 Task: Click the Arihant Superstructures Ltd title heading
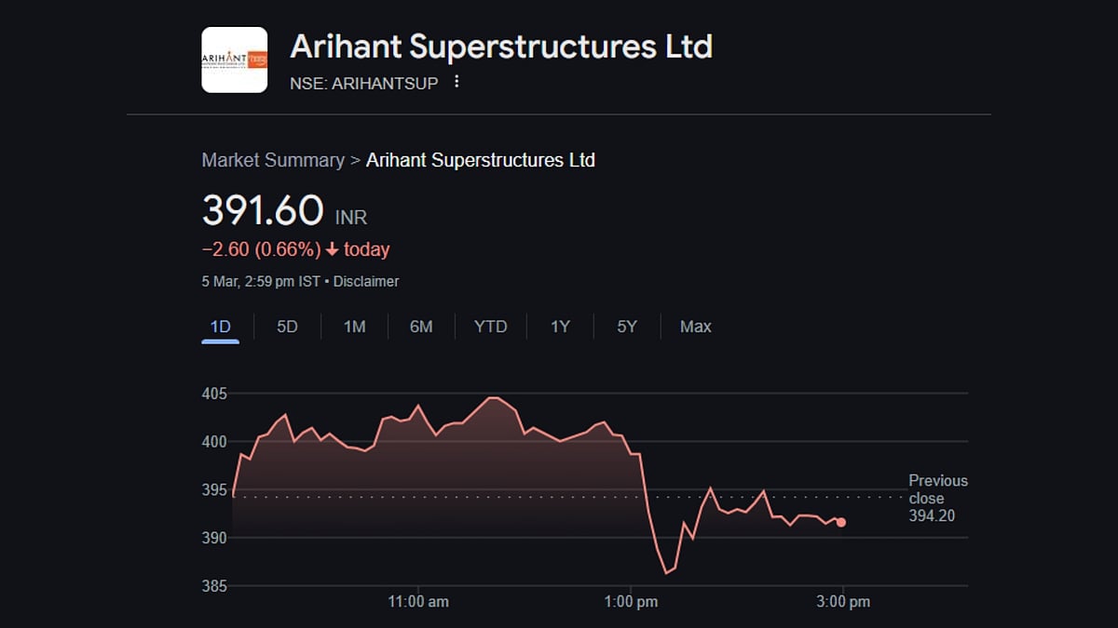[x=501, y=46]
